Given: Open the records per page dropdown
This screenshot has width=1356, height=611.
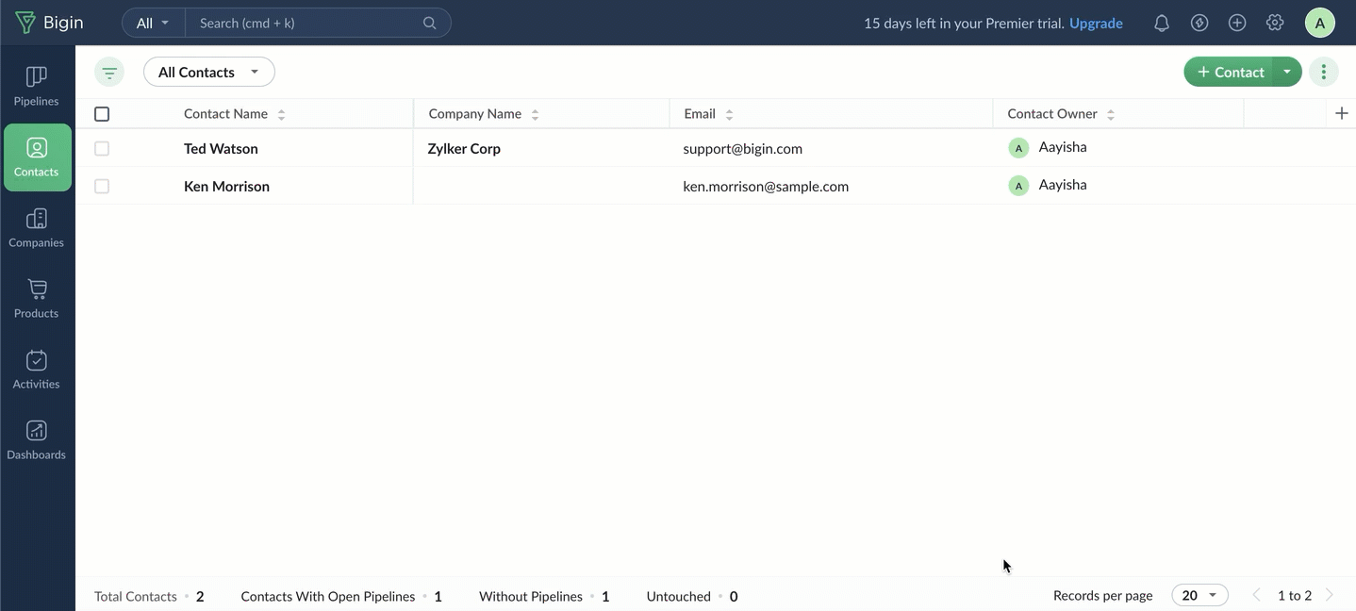Looking at the screenshot, I should (x=1199, y=595).
